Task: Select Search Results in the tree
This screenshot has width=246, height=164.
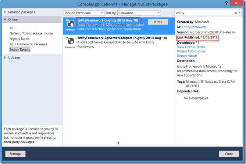Action: coord(19,49)
